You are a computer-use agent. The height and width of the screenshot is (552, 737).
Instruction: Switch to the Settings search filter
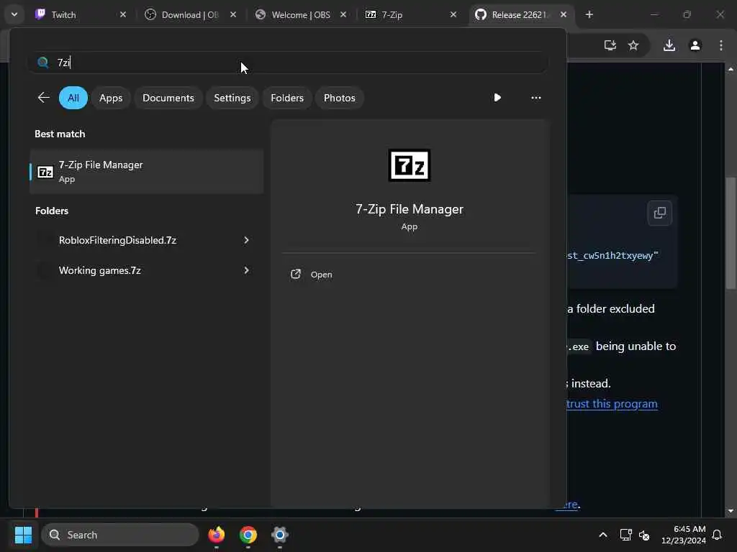click(x=232, y=98)
